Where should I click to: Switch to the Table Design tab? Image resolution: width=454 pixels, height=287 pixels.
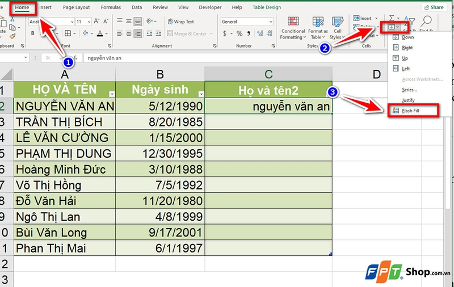coord(267,7)
